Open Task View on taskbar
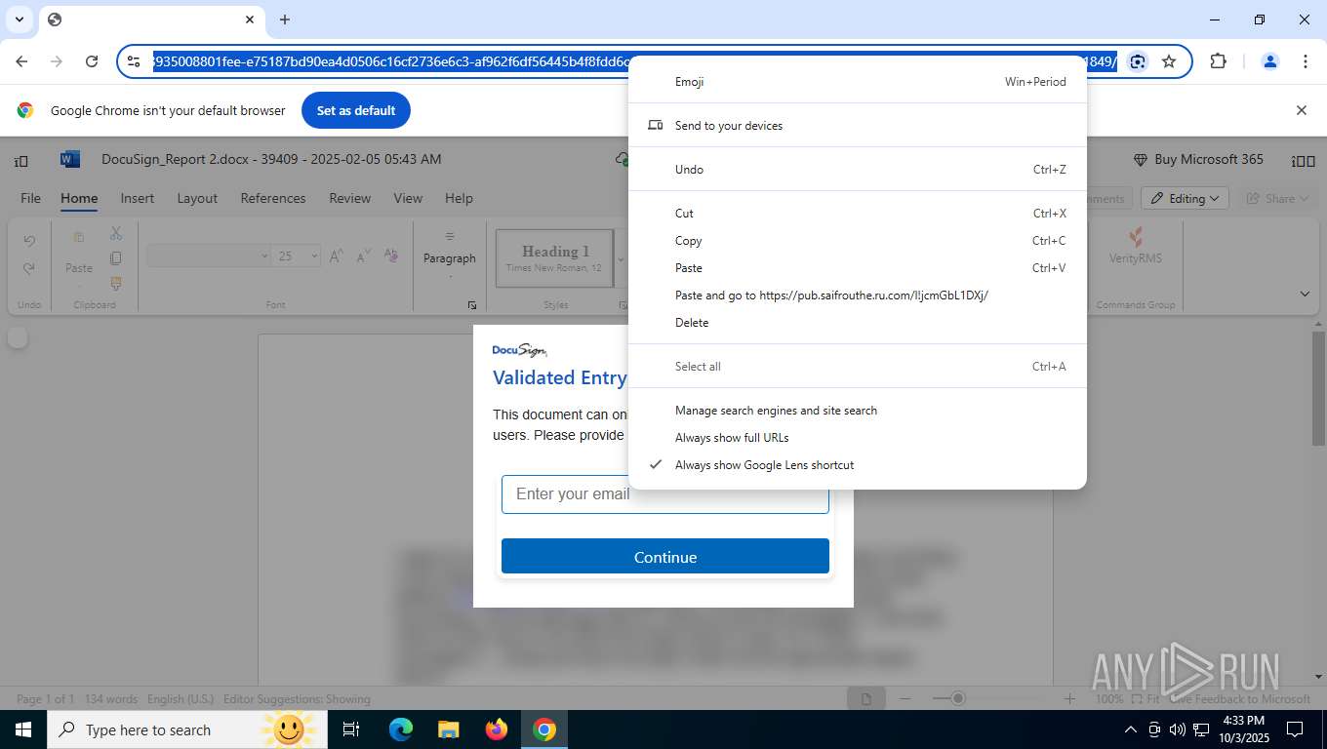This screenshot has height=749, width=1327. point(351,729)
